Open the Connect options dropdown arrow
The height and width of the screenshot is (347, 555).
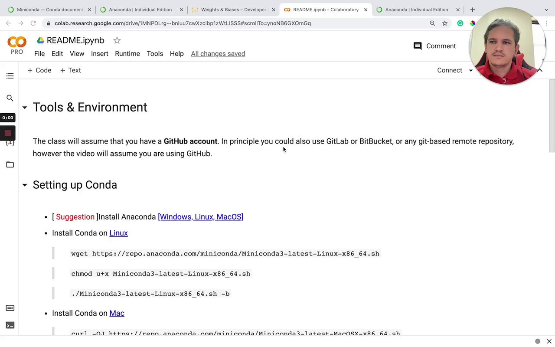[x=470, y=70]
